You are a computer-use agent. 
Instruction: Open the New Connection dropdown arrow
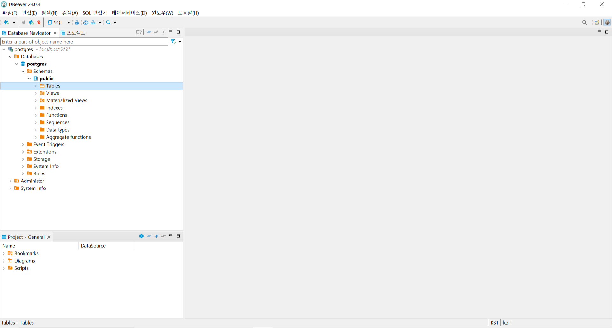pyautogui.click(x=14, y=23)
